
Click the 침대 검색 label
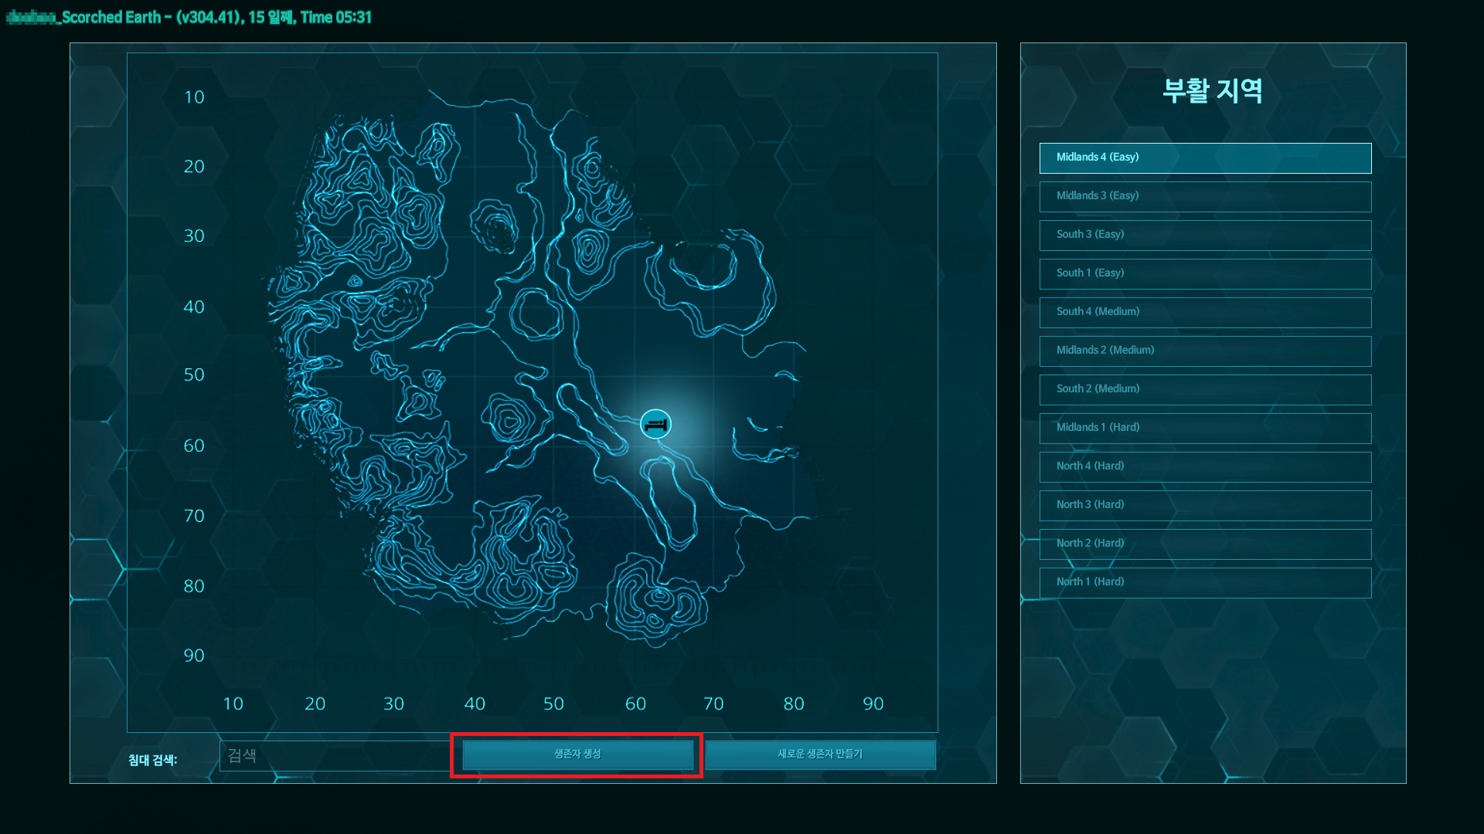coord(152,760)
